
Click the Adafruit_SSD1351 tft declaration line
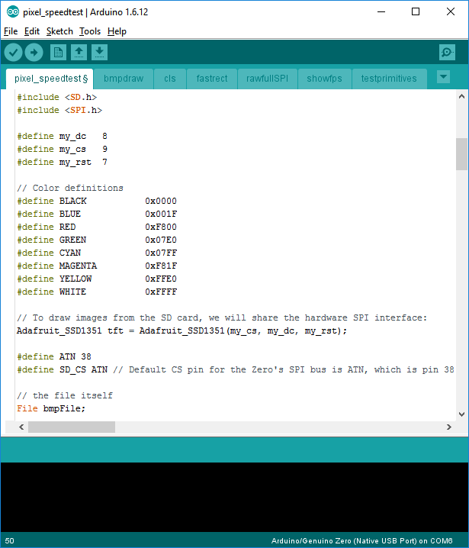pyautogui.click(x=182, y=330)
